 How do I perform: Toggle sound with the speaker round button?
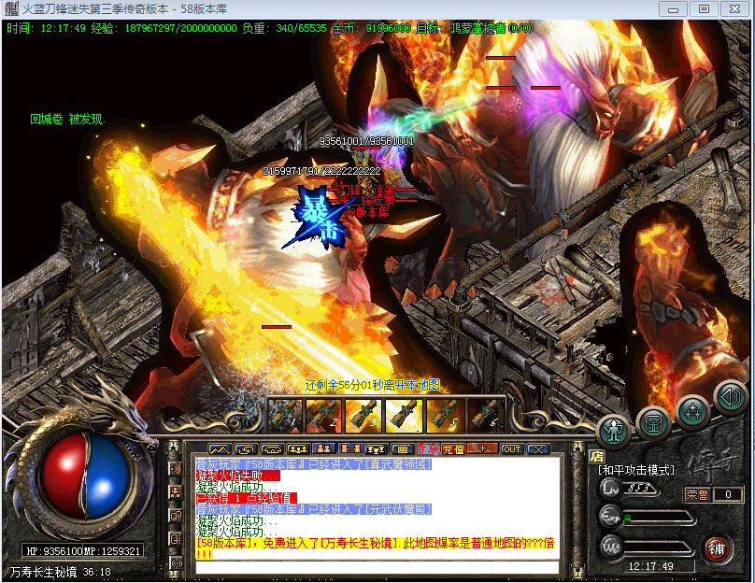pyautogui.click(x=731, y=397)
